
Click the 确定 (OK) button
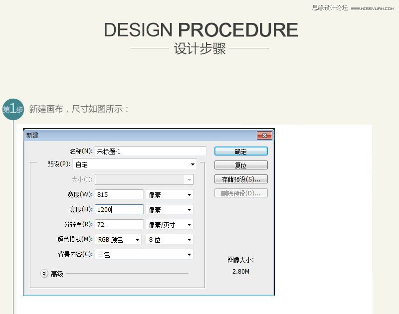pos(241,151)
